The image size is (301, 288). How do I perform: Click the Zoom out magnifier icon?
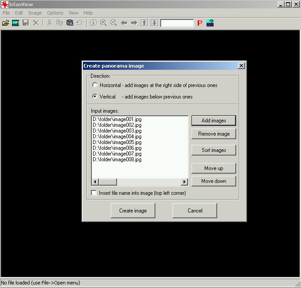click(x=113, y=23)
